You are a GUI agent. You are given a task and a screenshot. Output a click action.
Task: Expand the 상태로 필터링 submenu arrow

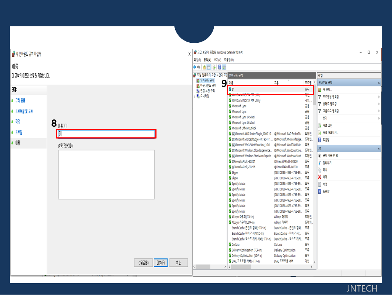(379, 104)
